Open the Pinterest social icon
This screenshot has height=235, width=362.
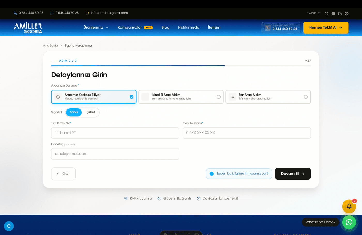[346, 14]
